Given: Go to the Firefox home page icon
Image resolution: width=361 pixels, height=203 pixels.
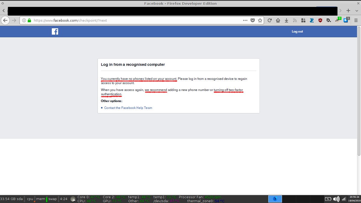Looking at the screenshot, I should pos(278,20).
